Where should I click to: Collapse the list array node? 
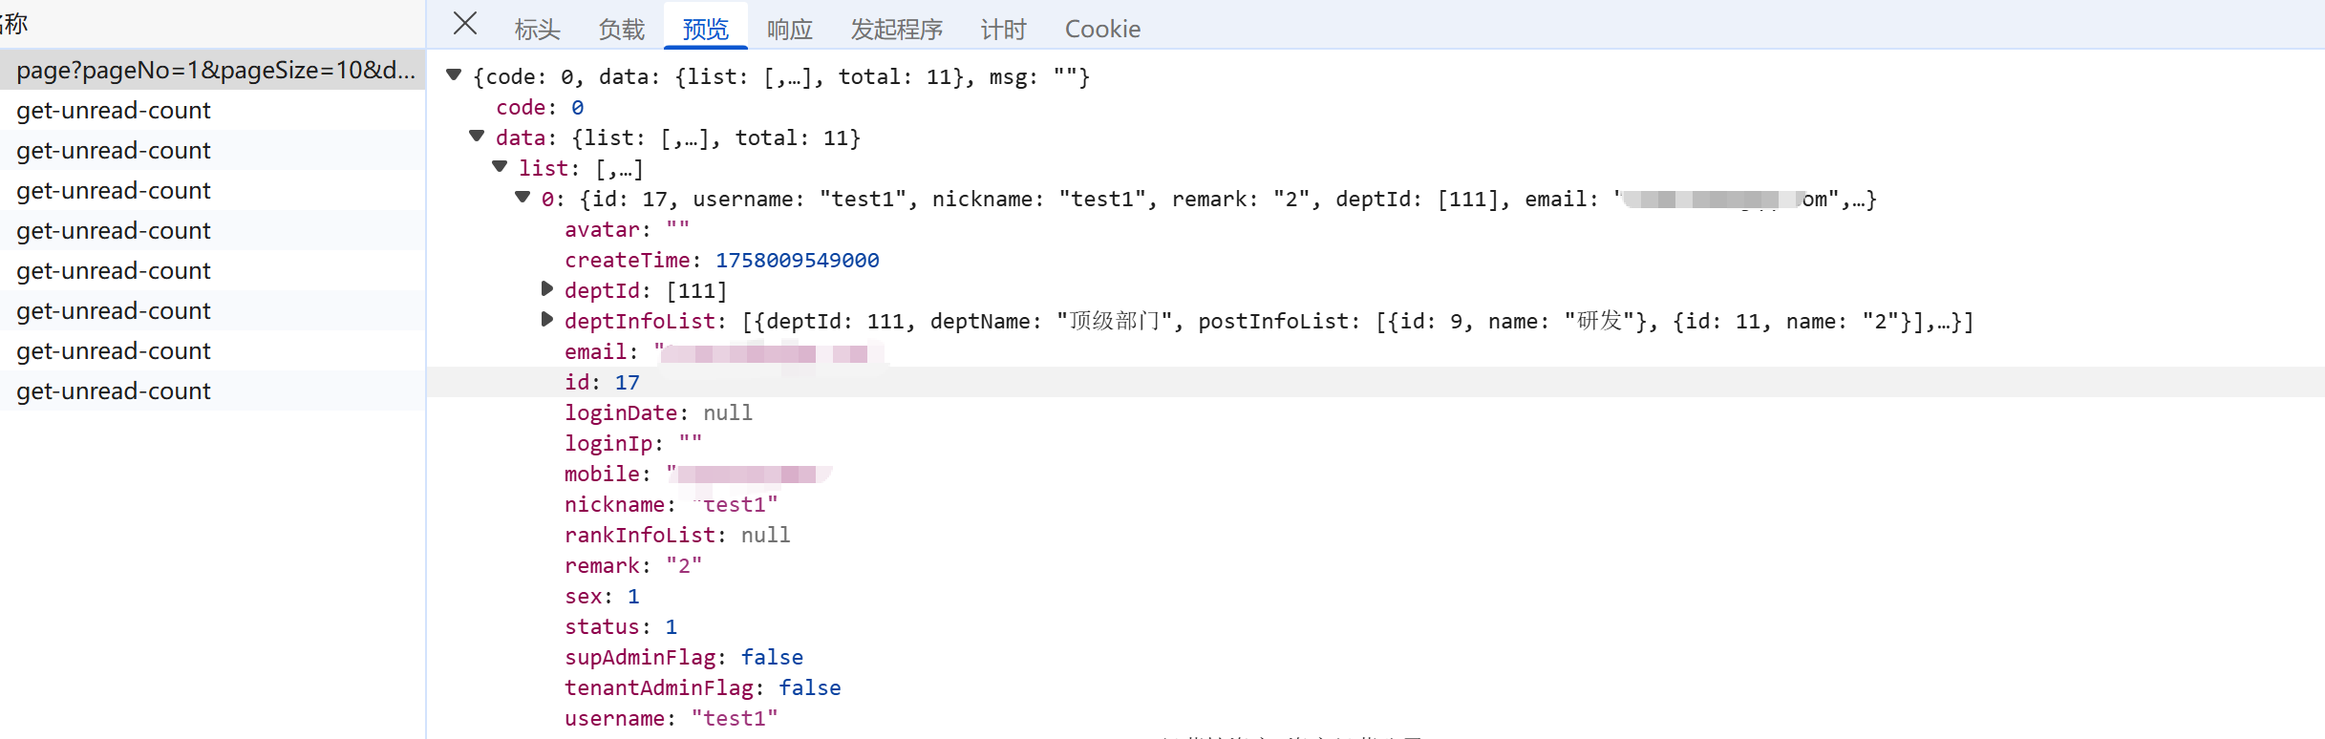pyautogui.click(x=500, y=167)
